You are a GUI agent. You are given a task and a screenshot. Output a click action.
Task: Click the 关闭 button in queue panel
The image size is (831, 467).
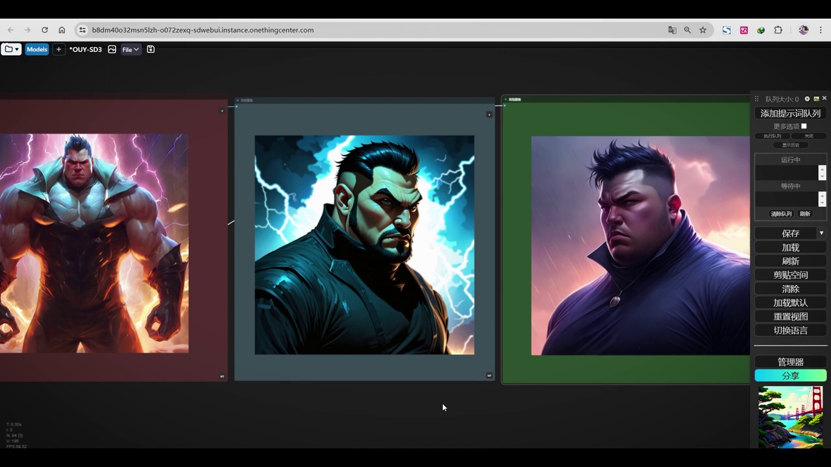coord(809,136)
